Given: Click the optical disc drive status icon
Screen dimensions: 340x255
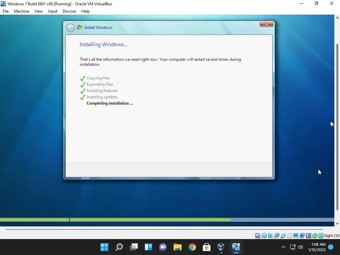Looking at the screenshot, I should (x=264, y=236).
